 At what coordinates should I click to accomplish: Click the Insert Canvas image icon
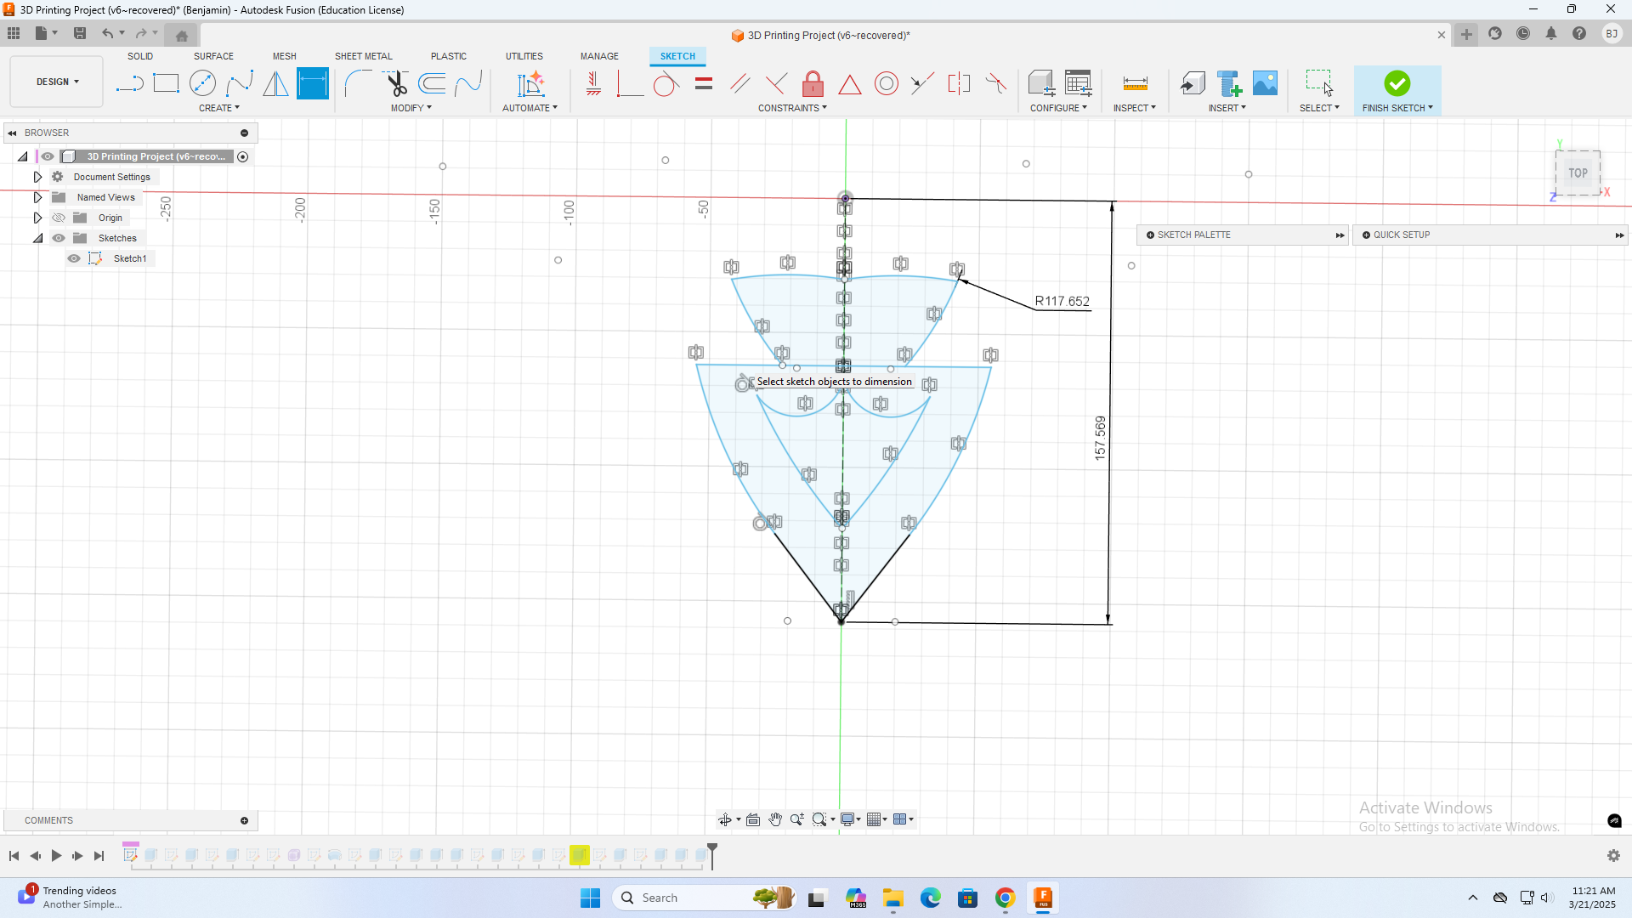click(1265, 83)
